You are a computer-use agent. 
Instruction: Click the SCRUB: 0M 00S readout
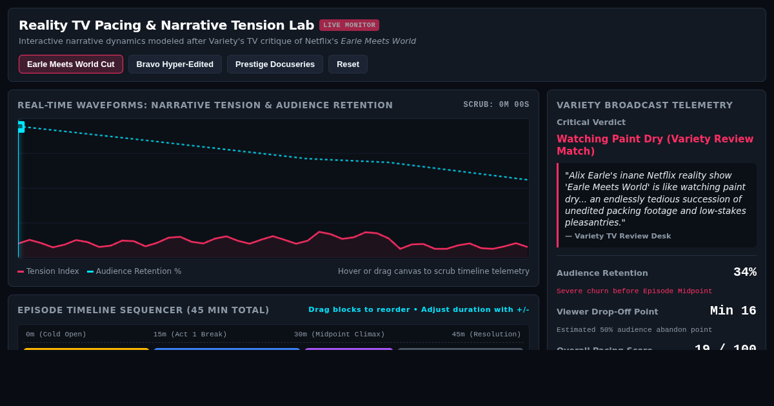coord(496,104)
